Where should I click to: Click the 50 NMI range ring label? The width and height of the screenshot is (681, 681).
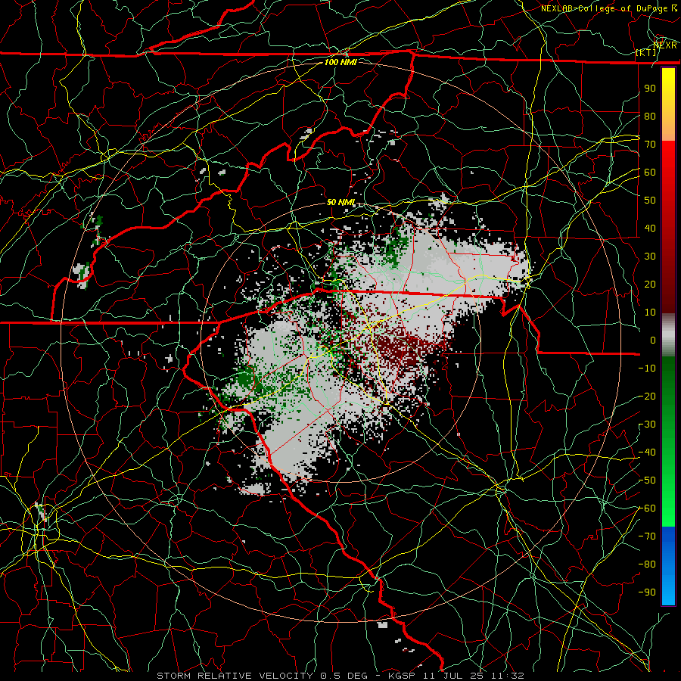pyautogui.click(x=341, y=202)
